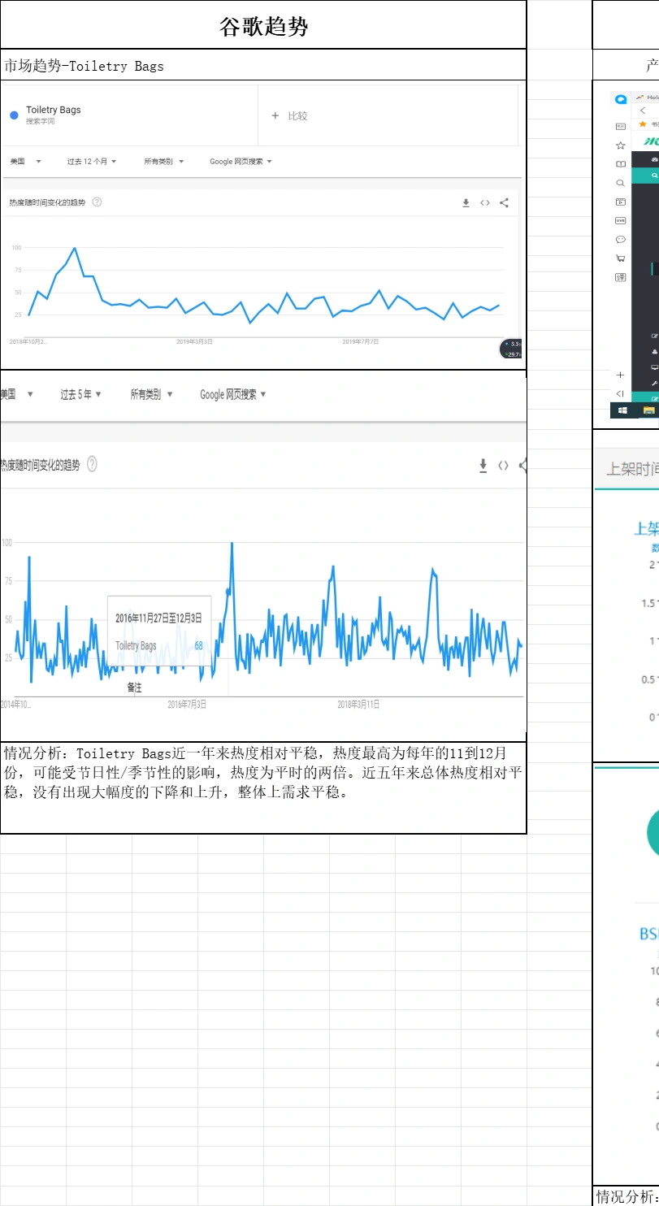Click the highlighted data point on 5-year chart

[x=228, y=591]
